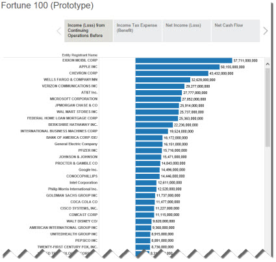Click the COMCAST CORP label
Screen dimensions: 276x262
[83, 215]
